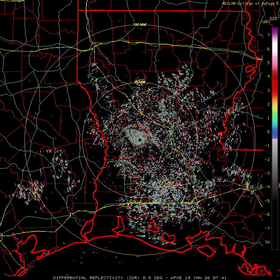
Task: Click the 100 NMI range ring label
Action: pos(140,25)
